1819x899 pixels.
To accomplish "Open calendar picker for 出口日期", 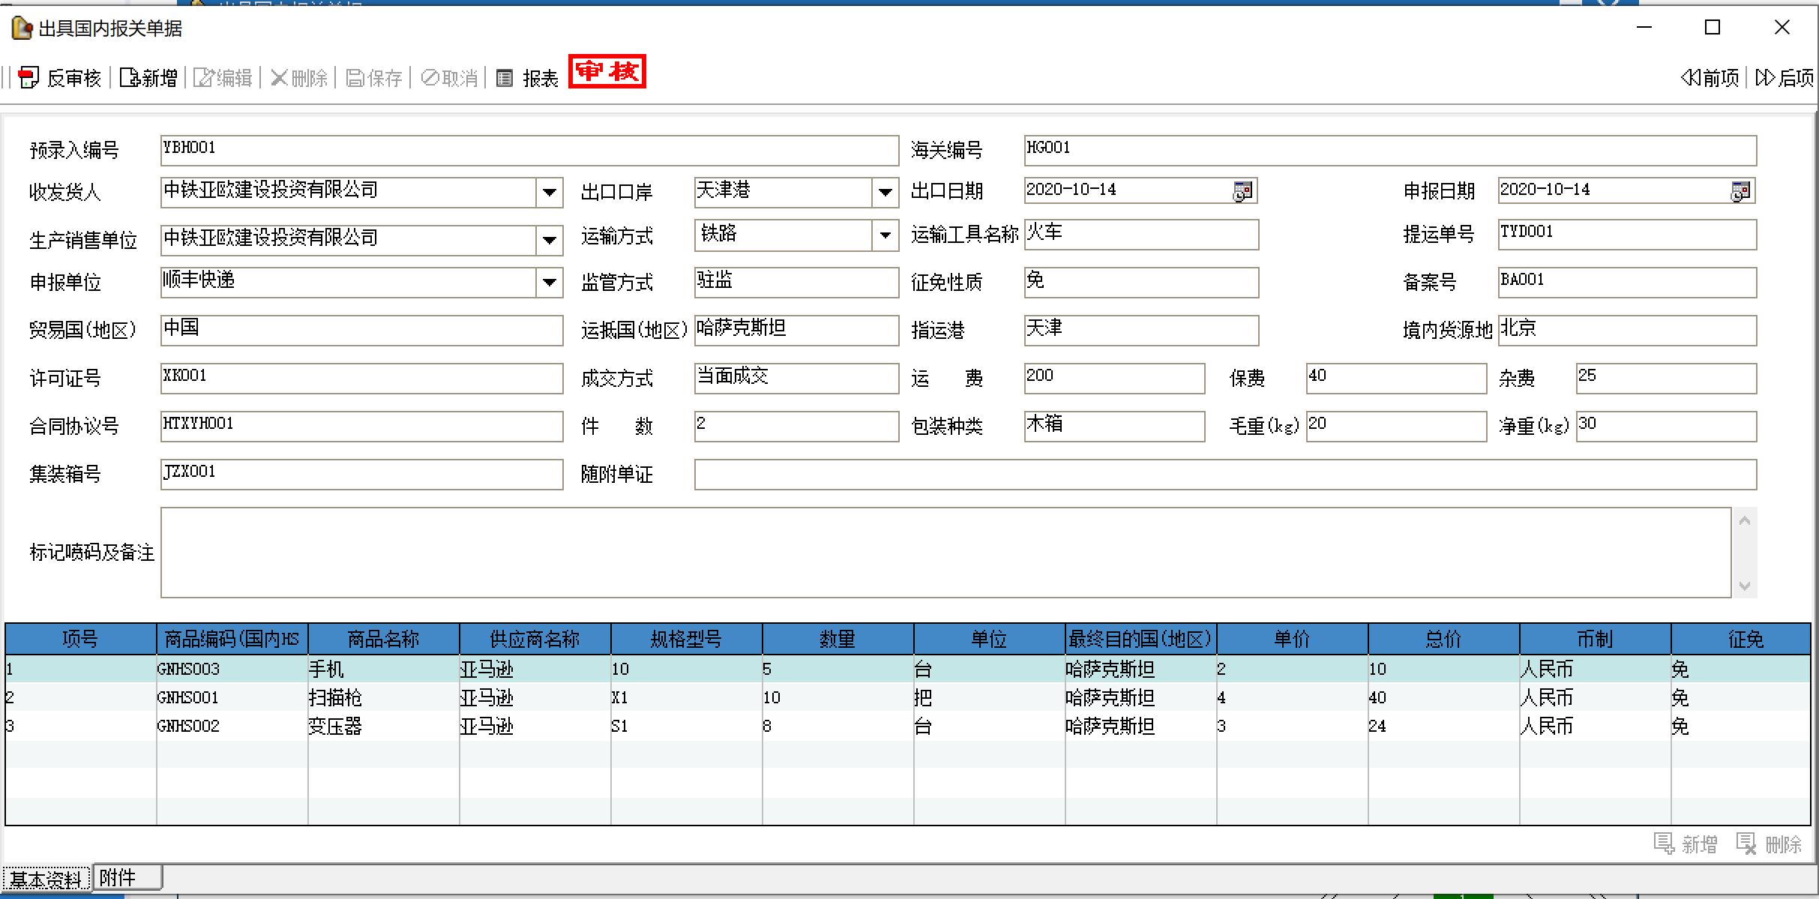I will pos(1242,191).
